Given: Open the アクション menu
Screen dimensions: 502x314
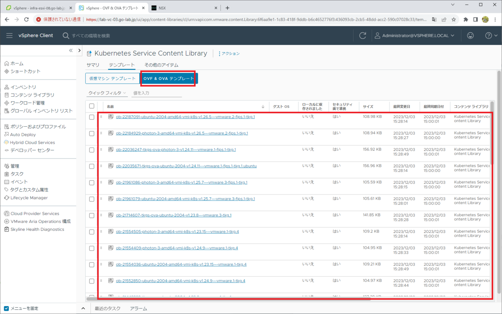Looking at the screenshot, I should pos(229,54).
